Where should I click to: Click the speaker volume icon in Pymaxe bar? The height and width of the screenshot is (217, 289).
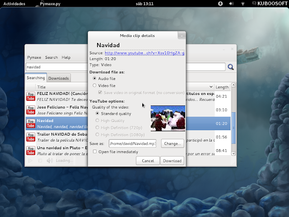(50, 160)
